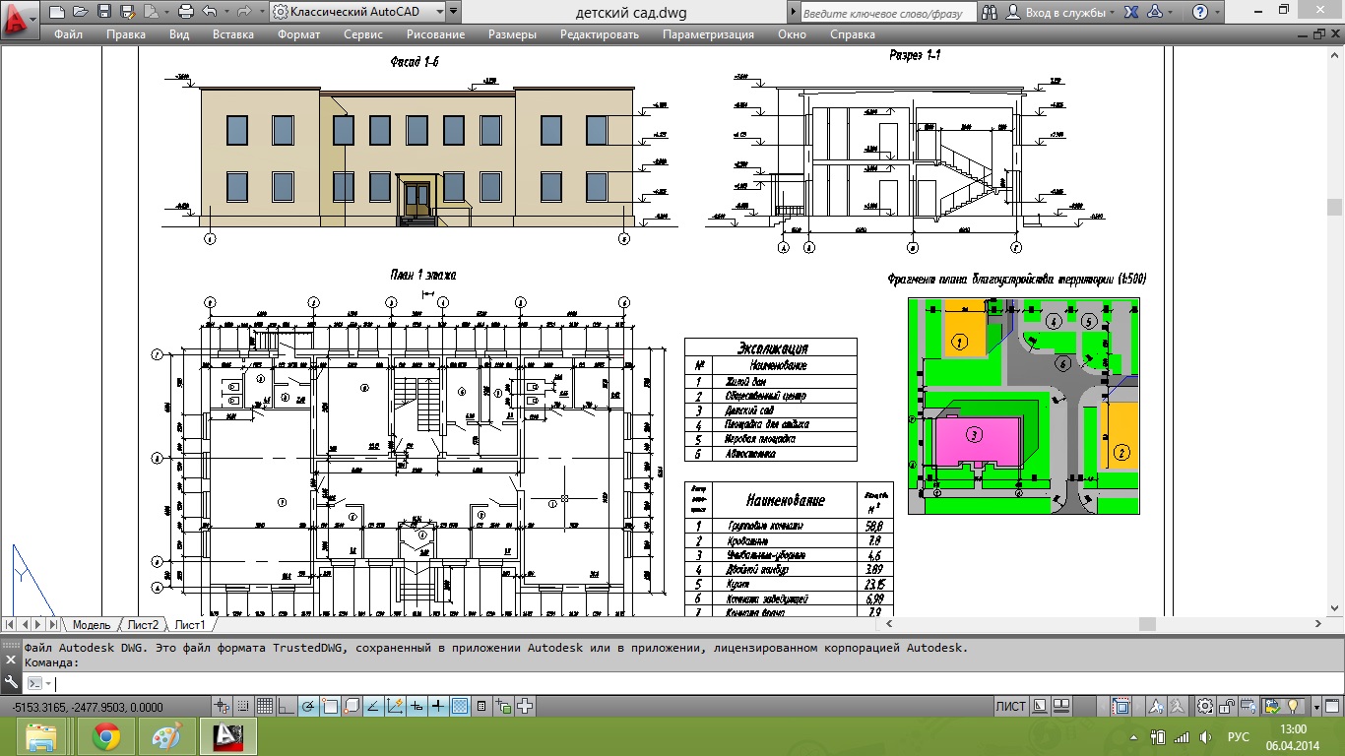This screenshot has height=756, width=1345.
Task: Open the status bar application menu arrow
Action: (x=1316, y=706)
